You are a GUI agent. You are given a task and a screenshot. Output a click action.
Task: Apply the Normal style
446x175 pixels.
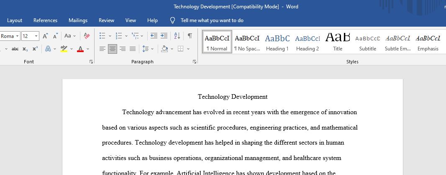point(217,42)
